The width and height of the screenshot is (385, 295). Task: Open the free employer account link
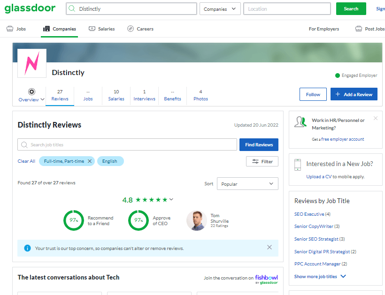[x=343, y=139]
